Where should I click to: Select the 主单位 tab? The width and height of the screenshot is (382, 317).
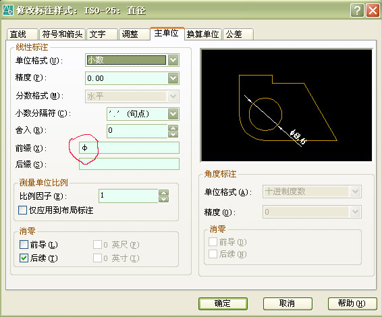point(167,33)
